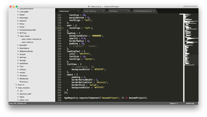Click line number 137 in gutter
Screen dimensions: 207x117
pyautogui.click(x=59, y=15)
